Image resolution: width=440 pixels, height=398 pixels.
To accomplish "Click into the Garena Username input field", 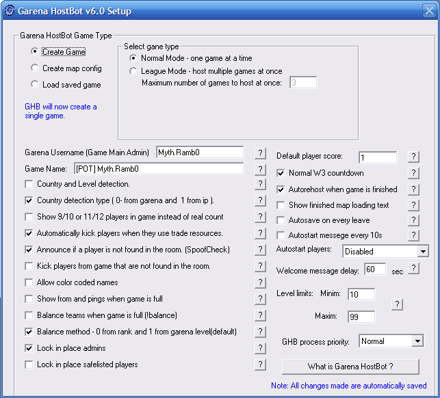I will [x=200, y=152].
